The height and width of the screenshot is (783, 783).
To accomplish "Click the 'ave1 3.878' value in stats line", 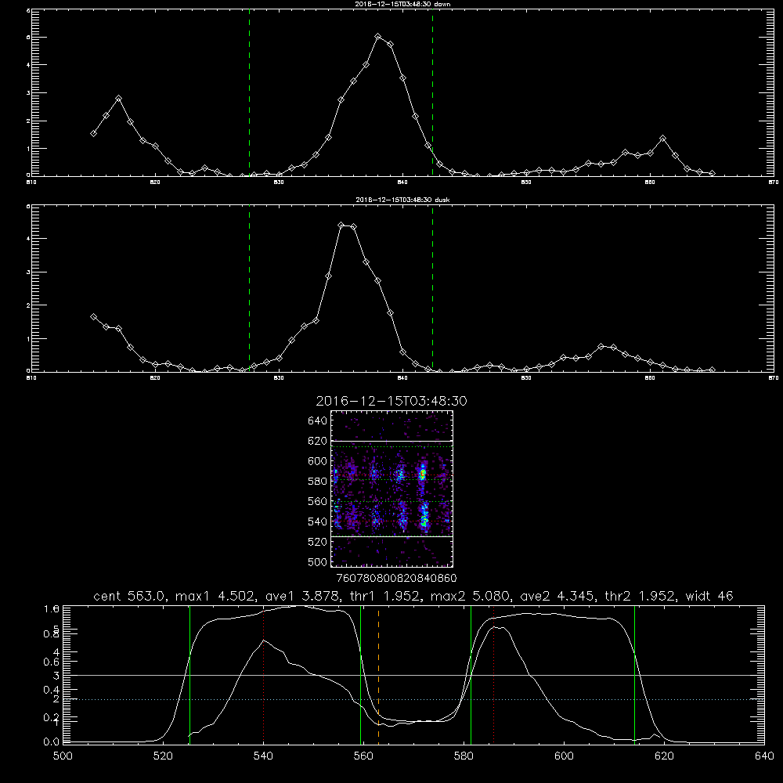I will click(x=305, y=596).
